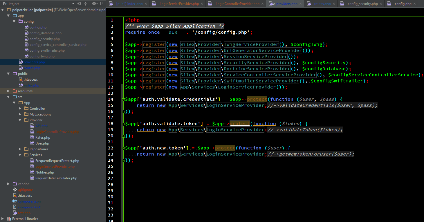This screenshot has width=424, height=222.
Task: Collapse the public folder arrow
Action: click(8, 74)
